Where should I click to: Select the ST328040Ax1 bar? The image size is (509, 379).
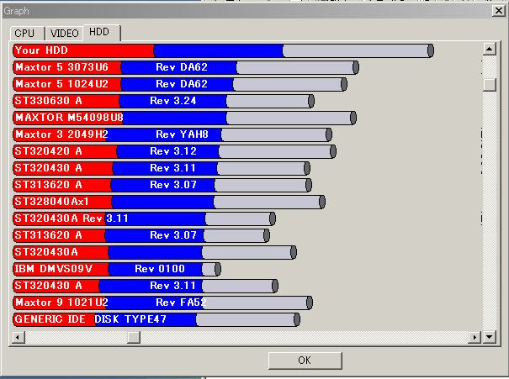pos(169,202)
